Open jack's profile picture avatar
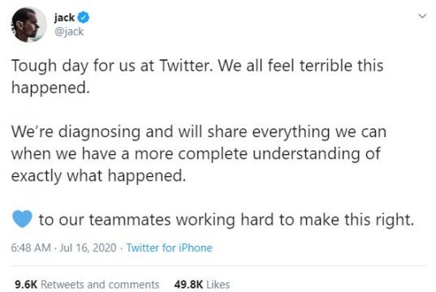 point(28,24)
